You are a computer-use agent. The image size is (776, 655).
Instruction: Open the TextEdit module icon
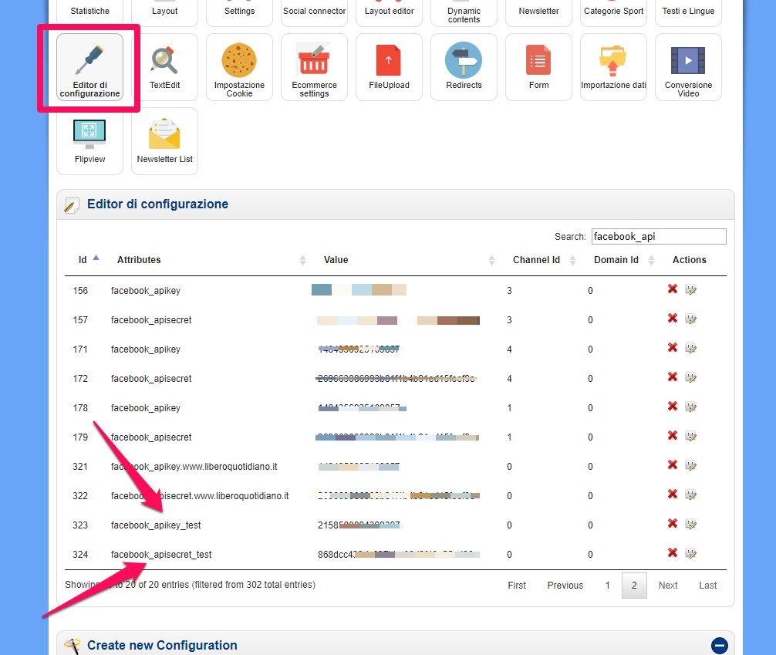pos(164,67)
